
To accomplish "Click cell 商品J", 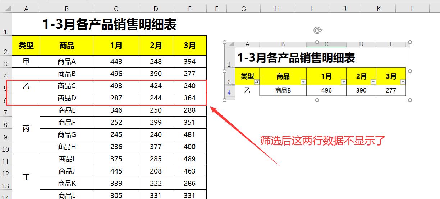I will pos(67,171).
